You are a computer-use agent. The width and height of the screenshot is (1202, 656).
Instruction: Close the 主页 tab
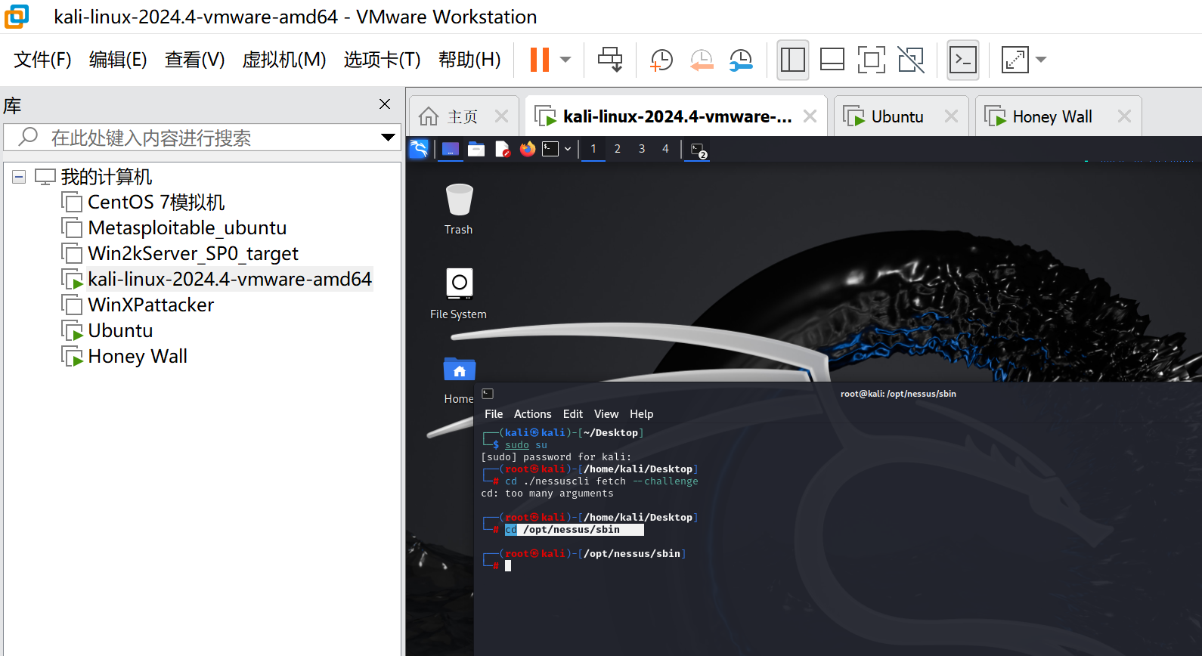pyautogui.click(x=501, y=116)
